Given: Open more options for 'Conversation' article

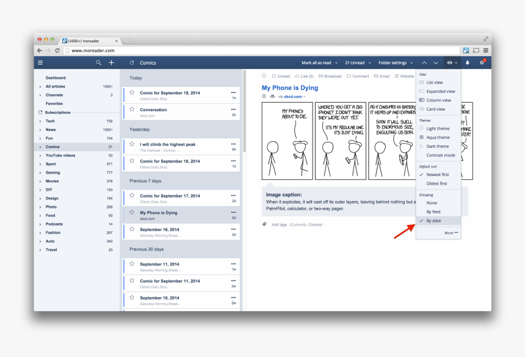Looking at the screenshot, I should point(233,109).
